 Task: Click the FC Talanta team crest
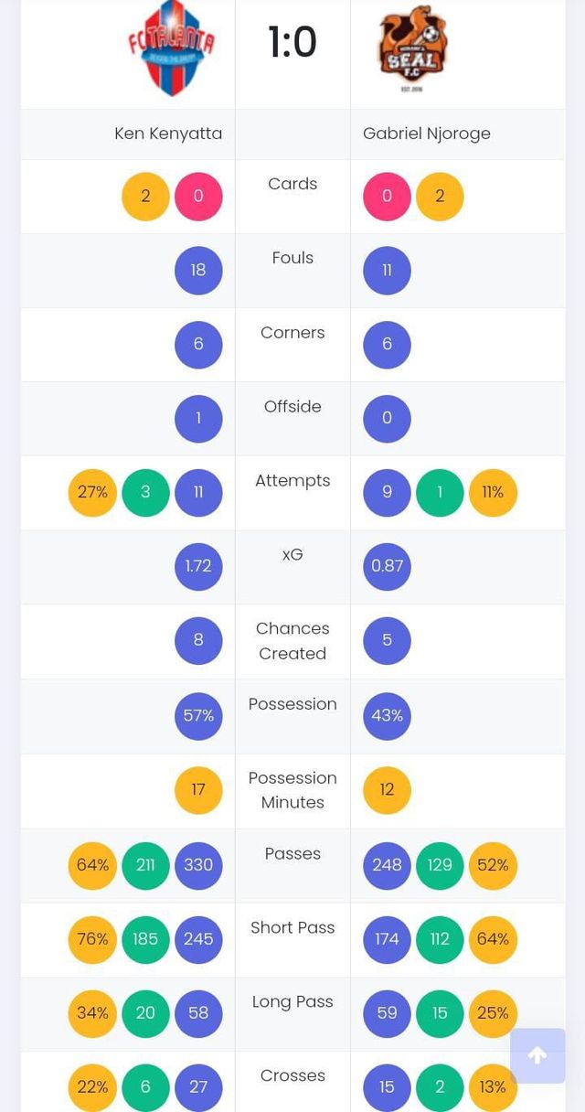[x=172, y=48]
